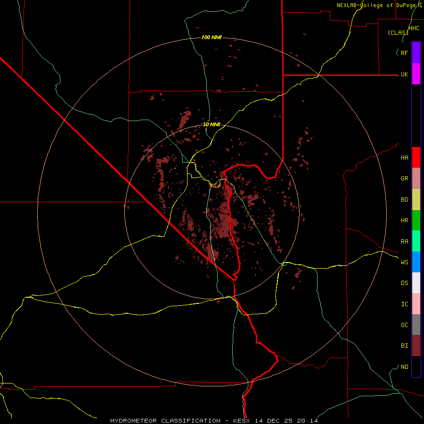Click the HR green legend swatch
424x424 pixels.
coord(416,220)
